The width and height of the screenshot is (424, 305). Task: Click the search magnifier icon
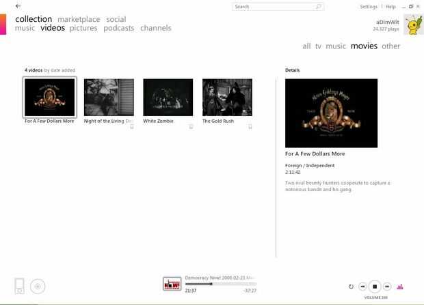pyautogui.click(x=319, y=6)
